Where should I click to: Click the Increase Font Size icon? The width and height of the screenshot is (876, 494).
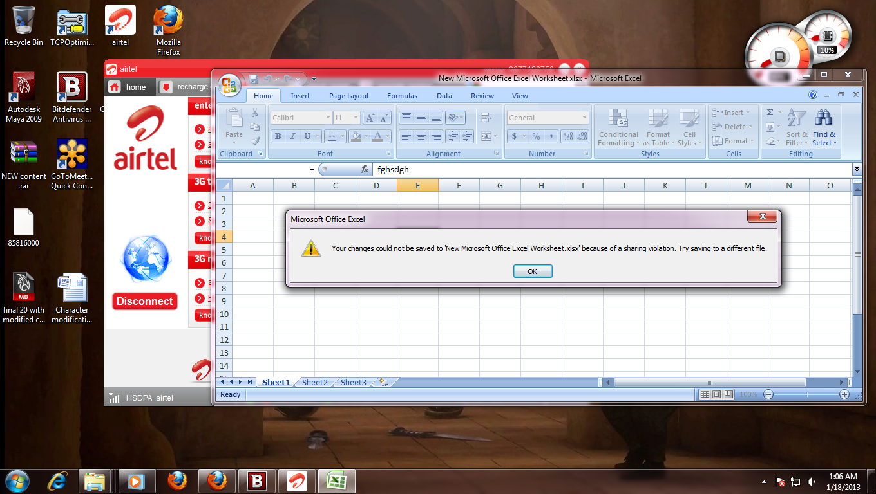point(370,118)
